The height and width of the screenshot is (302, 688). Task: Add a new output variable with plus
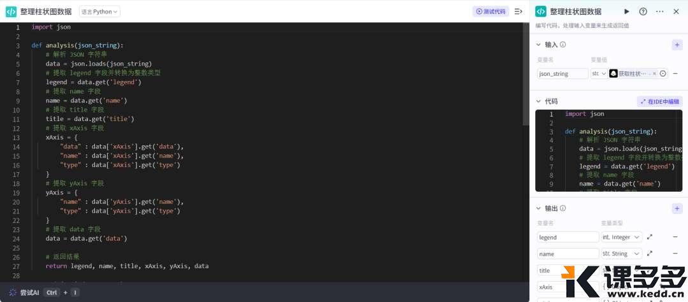[x=677, y=208]
